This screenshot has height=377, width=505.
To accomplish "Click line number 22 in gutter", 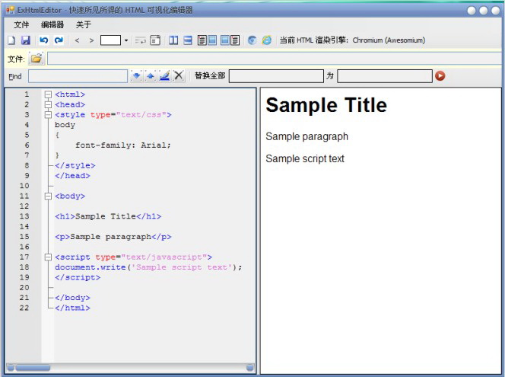I will point(24,308).
